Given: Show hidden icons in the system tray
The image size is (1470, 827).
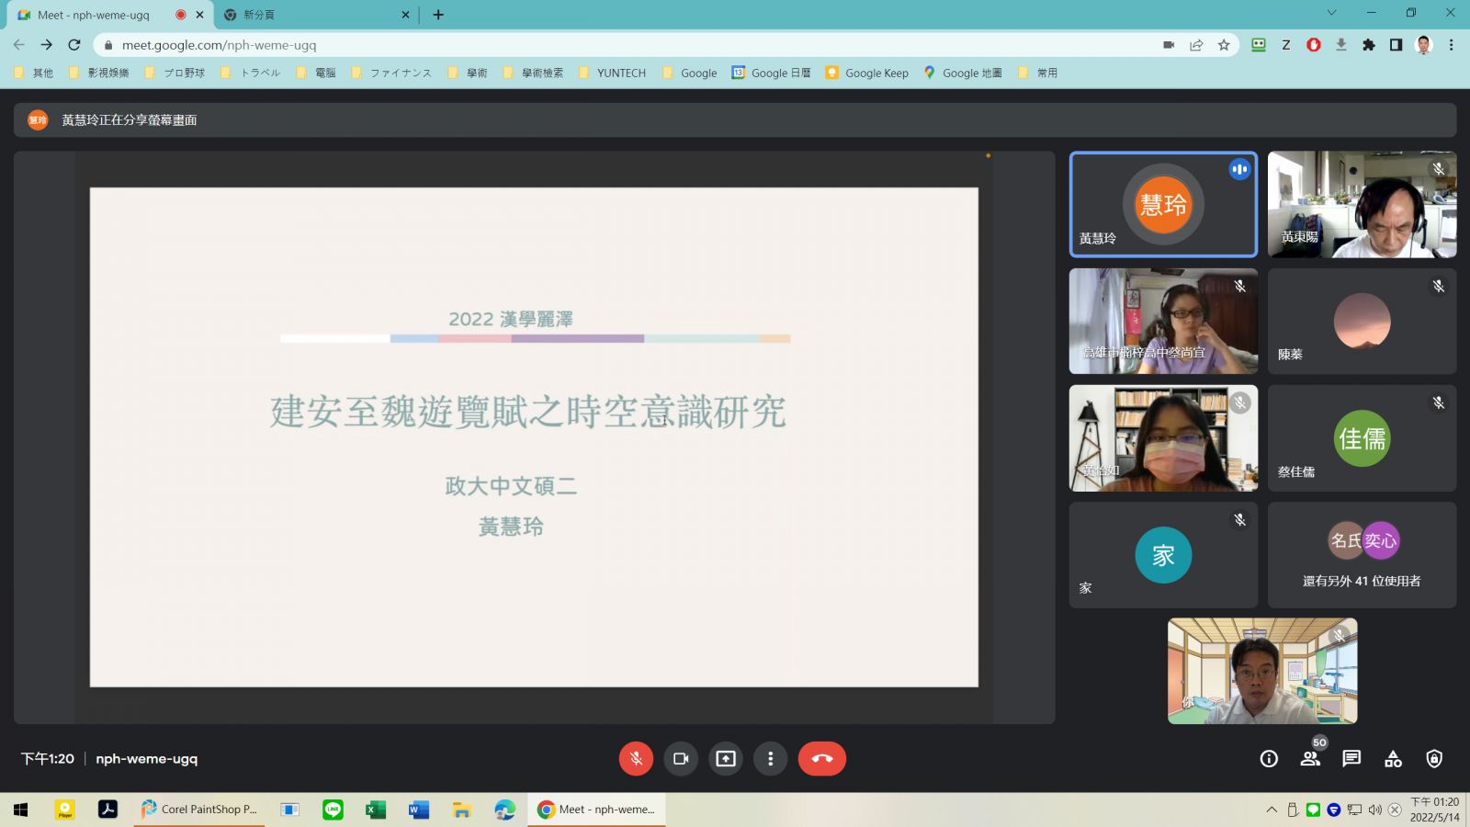Looking at the screenshot, I should click(x=1272, y=810).
